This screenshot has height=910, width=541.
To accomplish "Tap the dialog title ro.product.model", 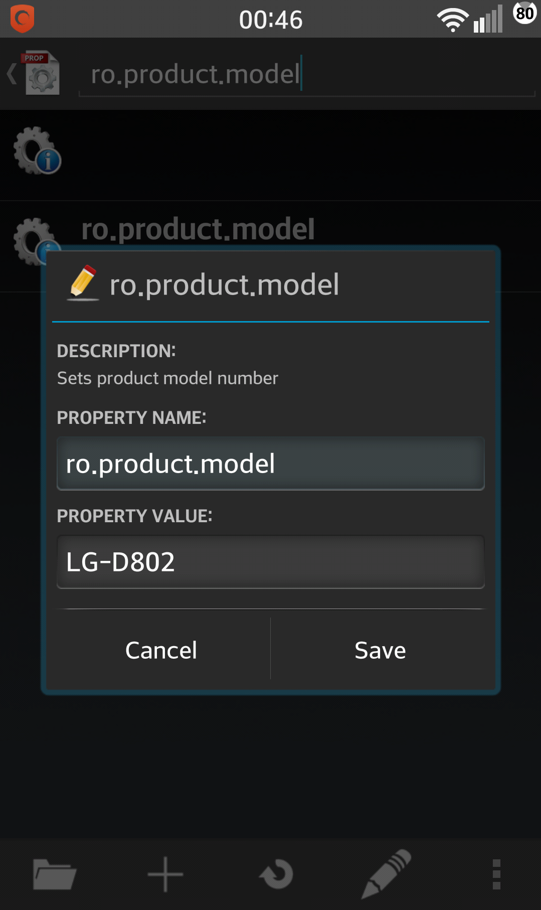I will [224, 284].
